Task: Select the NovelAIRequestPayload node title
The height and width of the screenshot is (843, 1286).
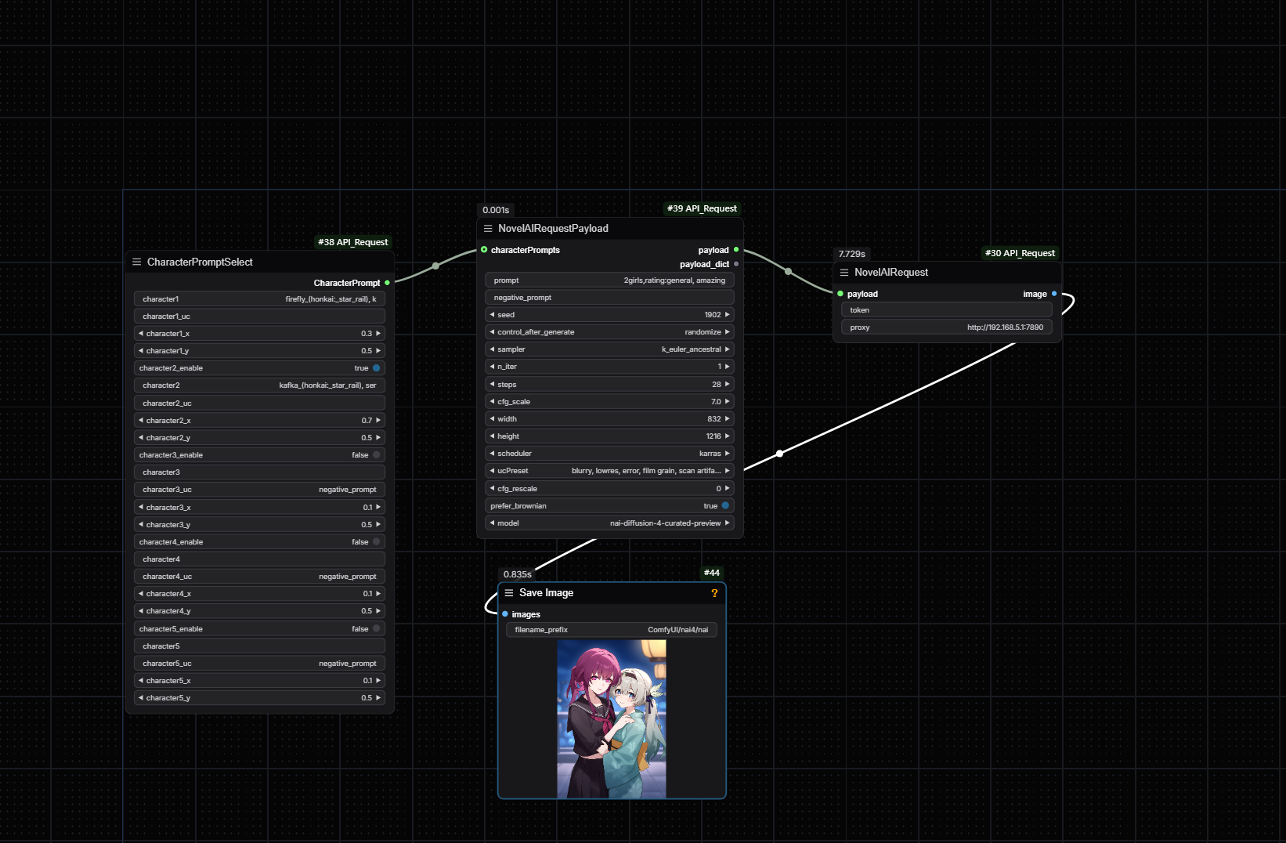Action: (x=553, y=229)
